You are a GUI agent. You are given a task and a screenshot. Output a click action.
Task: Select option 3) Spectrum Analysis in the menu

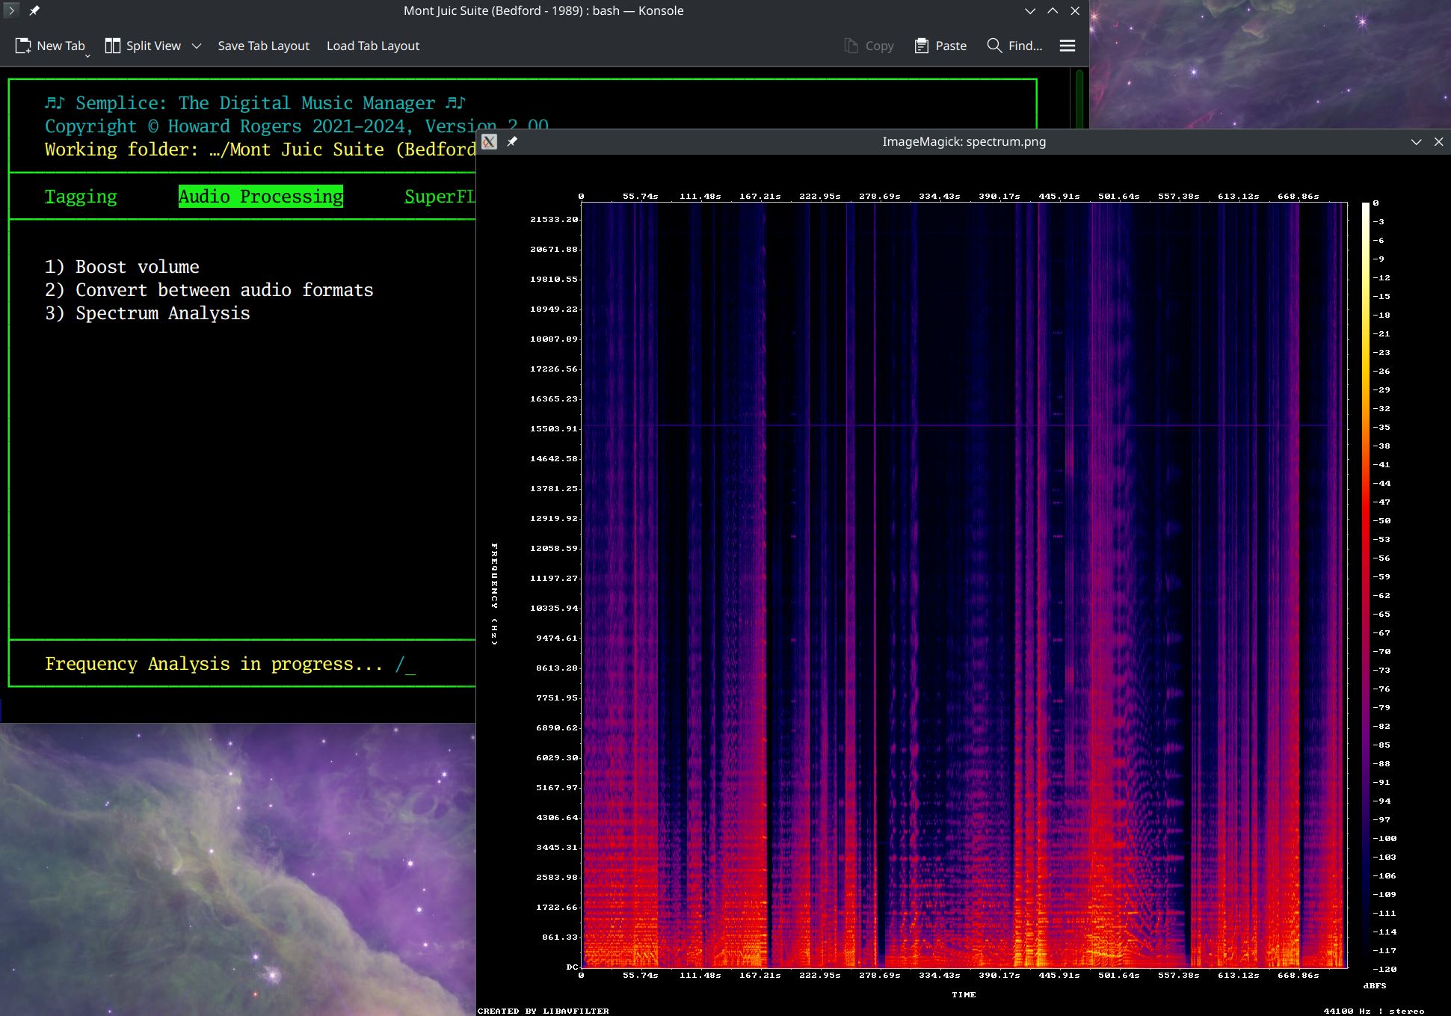click(147, 313)
